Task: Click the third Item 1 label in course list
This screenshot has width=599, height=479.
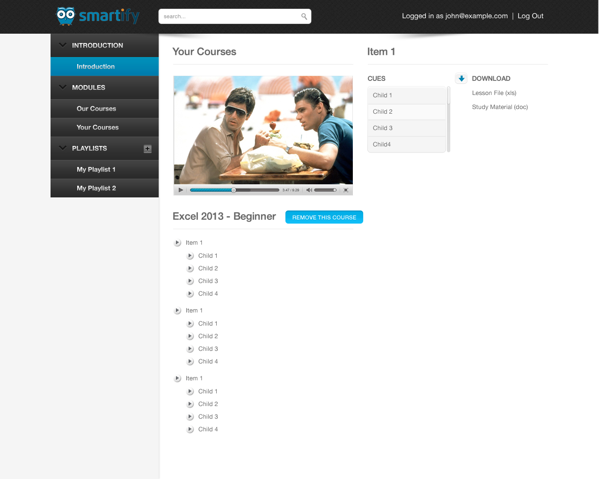Action: click(194, 378)
